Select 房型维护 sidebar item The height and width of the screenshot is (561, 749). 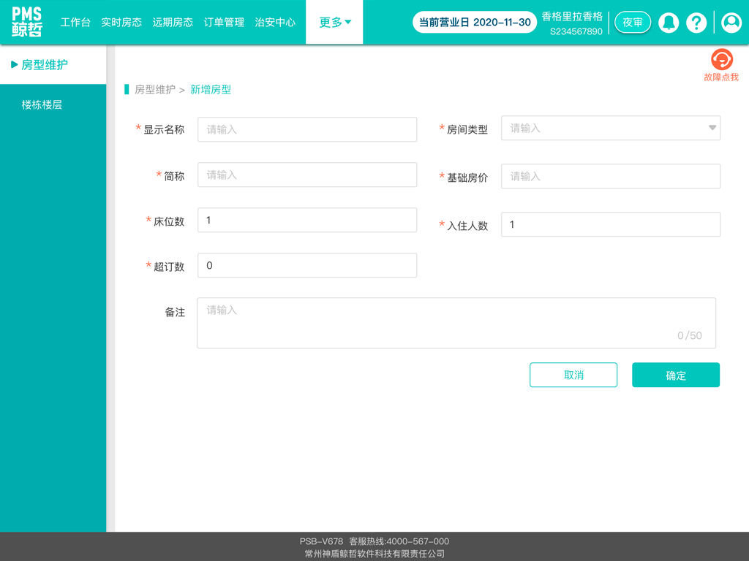point(45,64)
